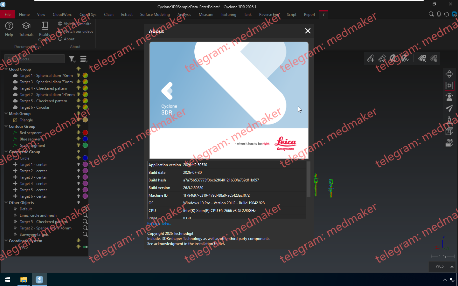458x286 pixels.
Task: Click the filter funnel icon in tree panel
Action: coord(72,59)
